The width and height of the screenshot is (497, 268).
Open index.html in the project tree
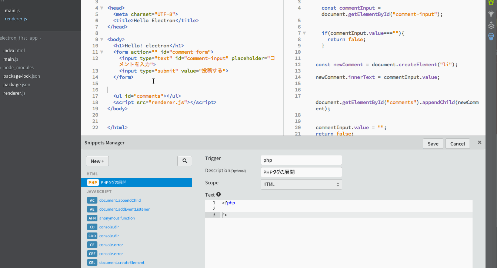pyautogui.click(x=14, y=51)
